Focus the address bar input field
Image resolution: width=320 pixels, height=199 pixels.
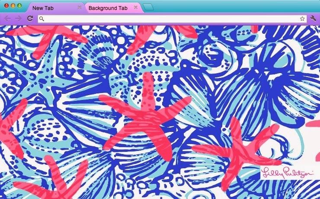172,19
